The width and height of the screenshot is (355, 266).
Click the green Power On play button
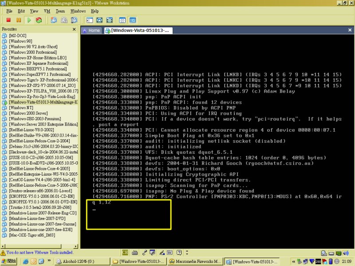29,20
